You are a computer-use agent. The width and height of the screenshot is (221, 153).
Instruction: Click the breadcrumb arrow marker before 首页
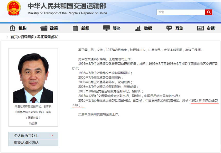(7, 37)
